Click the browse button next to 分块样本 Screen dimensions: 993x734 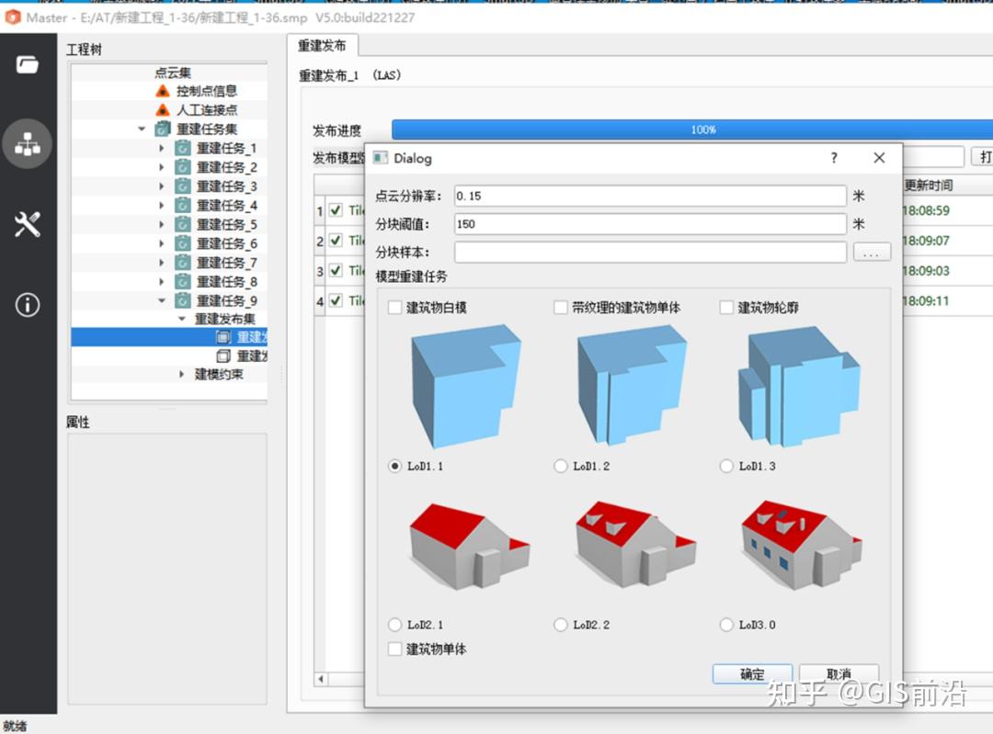(x=872, y=252)
